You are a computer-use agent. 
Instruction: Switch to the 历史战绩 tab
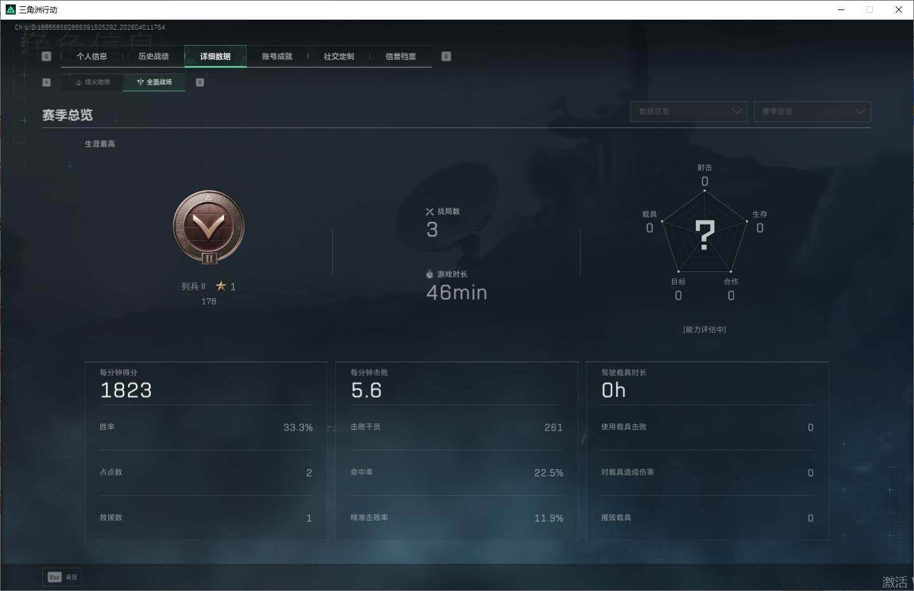[x=153, y=56]
